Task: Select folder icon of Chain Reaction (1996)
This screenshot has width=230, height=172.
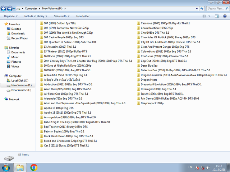Action: [138, 28]
